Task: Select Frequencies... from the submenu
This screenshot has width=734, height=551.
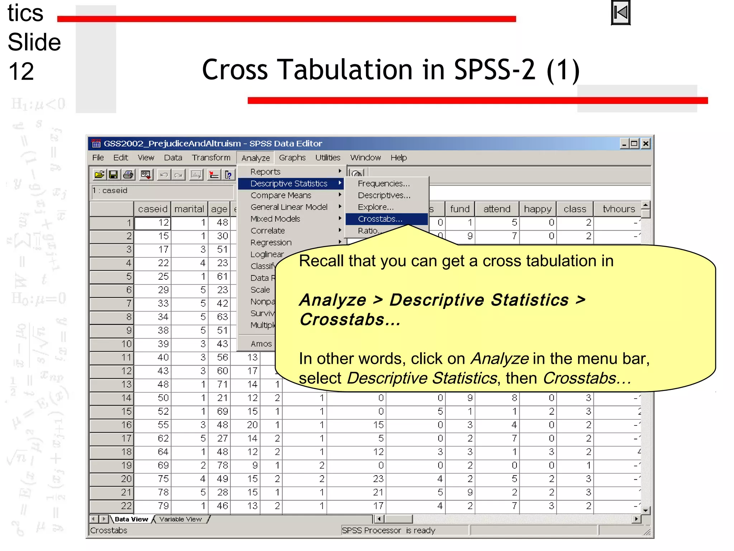Action: point(387,184)
